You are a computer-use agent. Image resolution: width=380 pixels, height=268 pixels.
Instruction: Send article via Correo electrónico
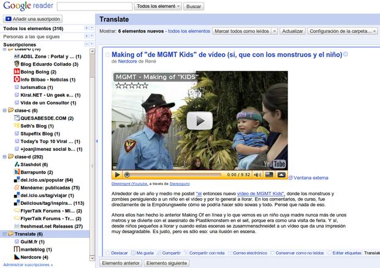(248, 253)
